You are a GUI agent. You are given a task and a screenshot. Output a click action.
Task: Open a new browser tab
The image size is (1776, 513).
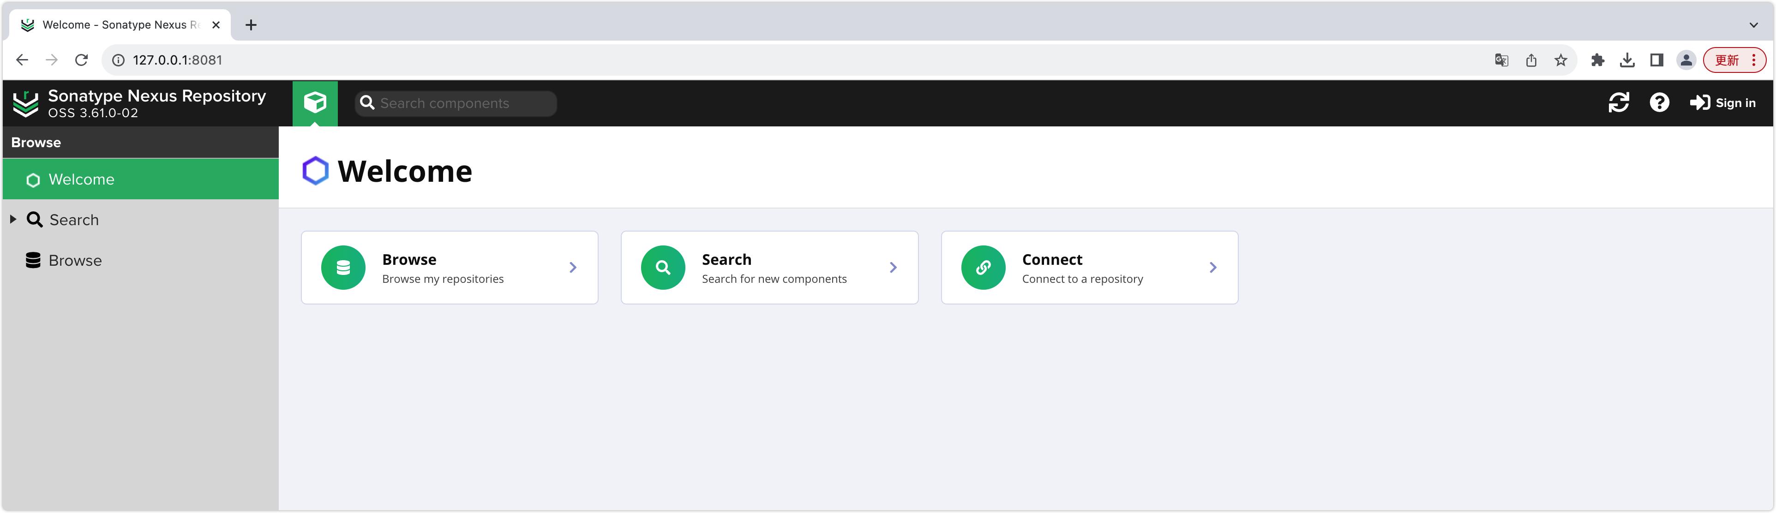pos(251,25)
